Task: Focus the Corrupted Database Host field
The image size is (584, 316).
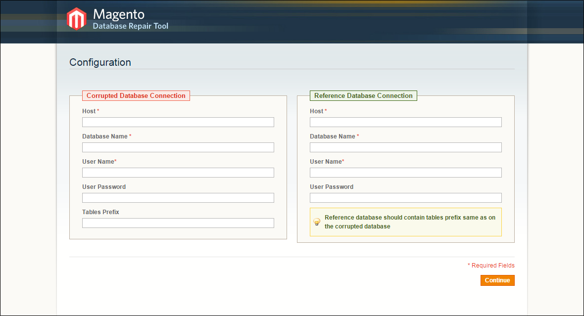Action: coord(178,122)
